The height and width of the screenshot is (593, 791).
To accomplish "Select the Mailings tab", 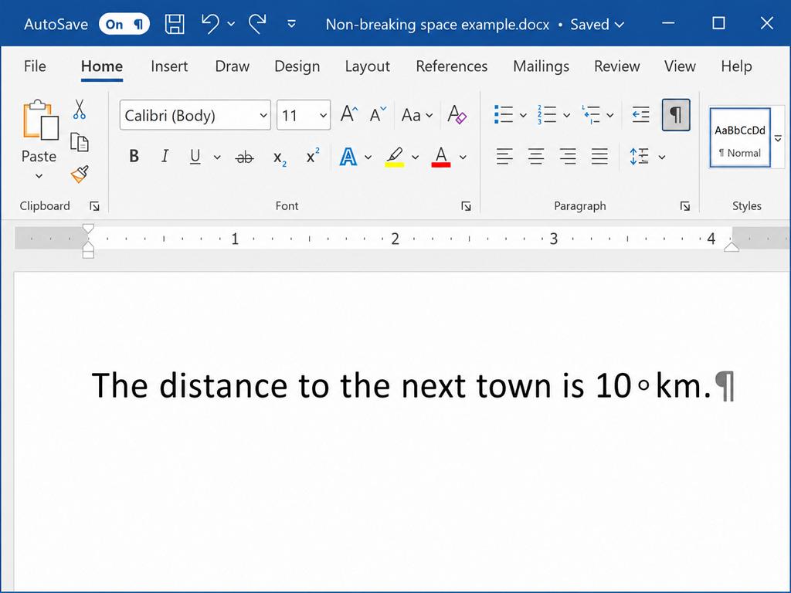I will (x=541, y=66).
